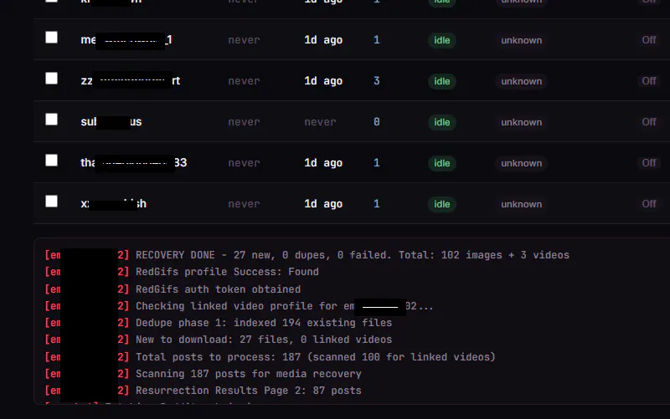Click '1d ago' in the zz…rt row
This screenshot has height=419, width=670.
(323, 81)
